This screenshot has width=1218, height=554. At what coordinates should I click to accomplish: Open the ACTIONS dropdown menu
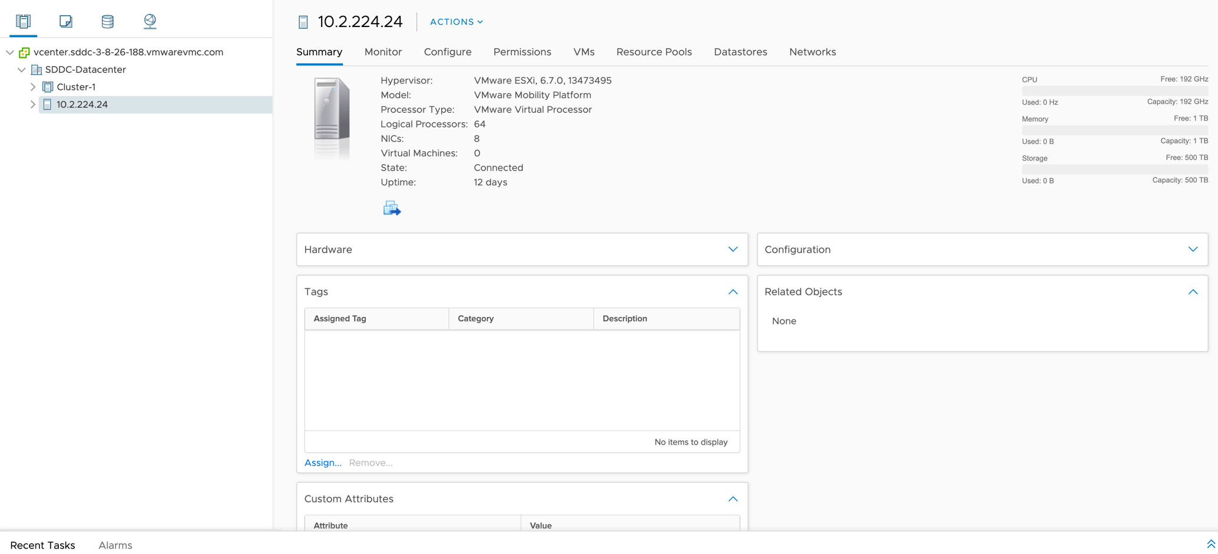456,22
